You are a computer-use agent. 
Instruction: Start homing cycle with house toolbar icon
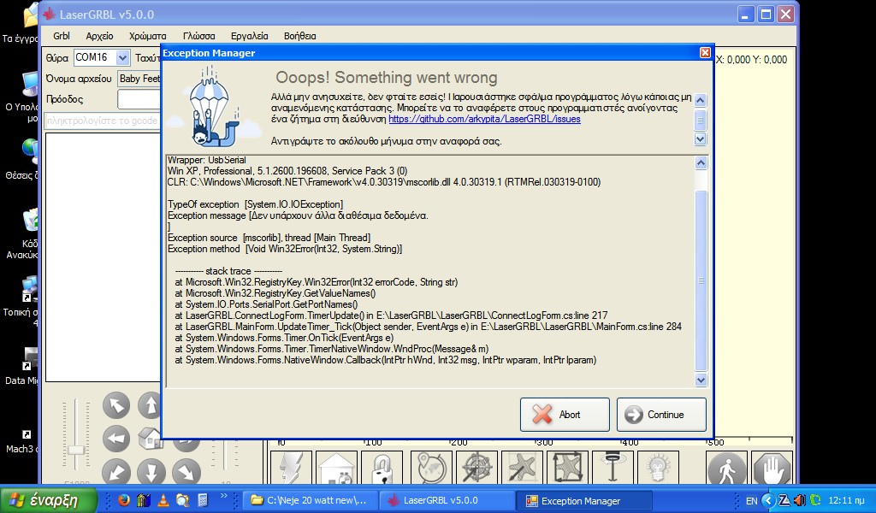(335, 468)
